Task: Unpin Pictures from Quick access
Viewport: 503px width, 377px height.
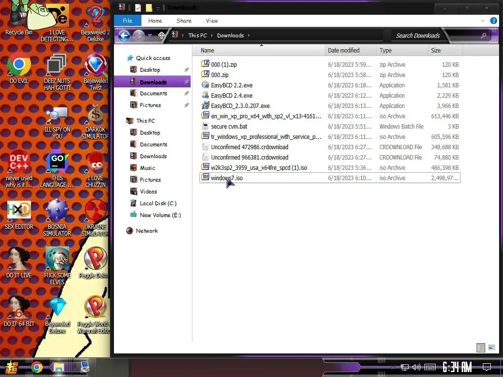Action: tap(186, 105)
